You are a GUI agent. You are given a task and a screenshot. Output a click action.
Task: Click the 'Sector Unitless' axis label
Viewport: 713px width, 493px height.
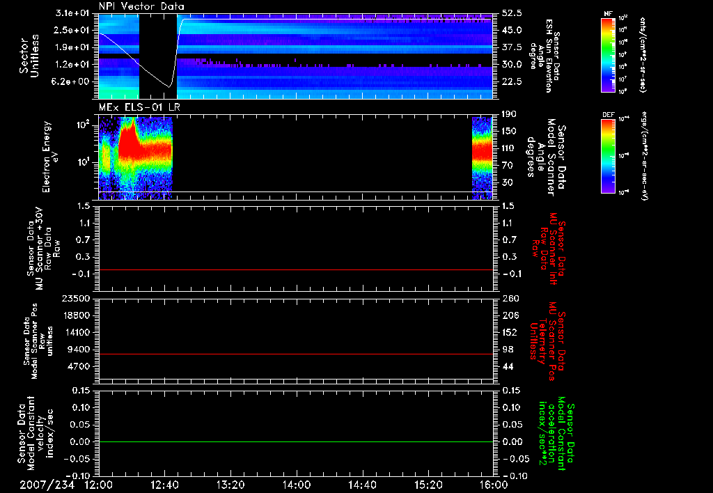click(29, 56)
